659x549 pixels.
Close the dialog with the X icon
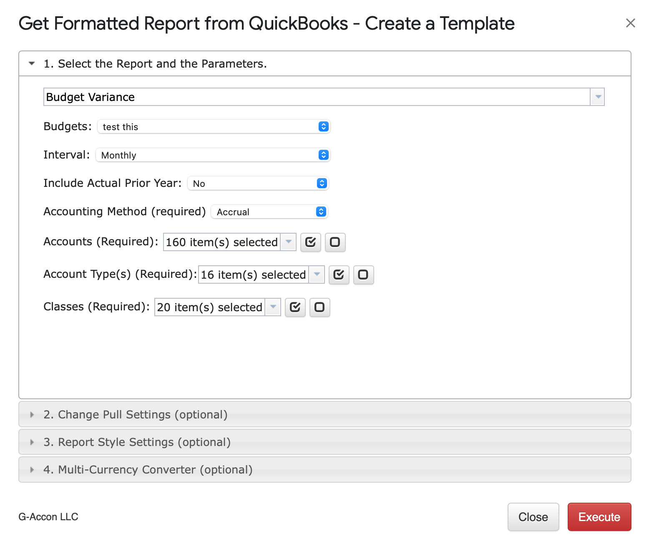click(x=630, y=23)
